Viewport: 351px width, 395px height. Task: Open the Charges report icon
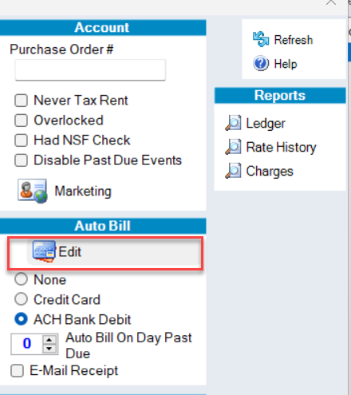233,171
